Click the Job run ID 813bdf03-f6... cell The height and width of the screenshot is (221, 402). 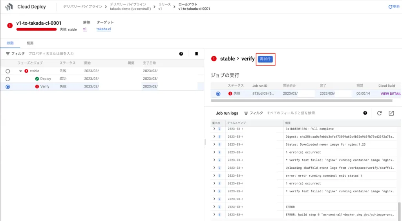[x=263, y=93]
